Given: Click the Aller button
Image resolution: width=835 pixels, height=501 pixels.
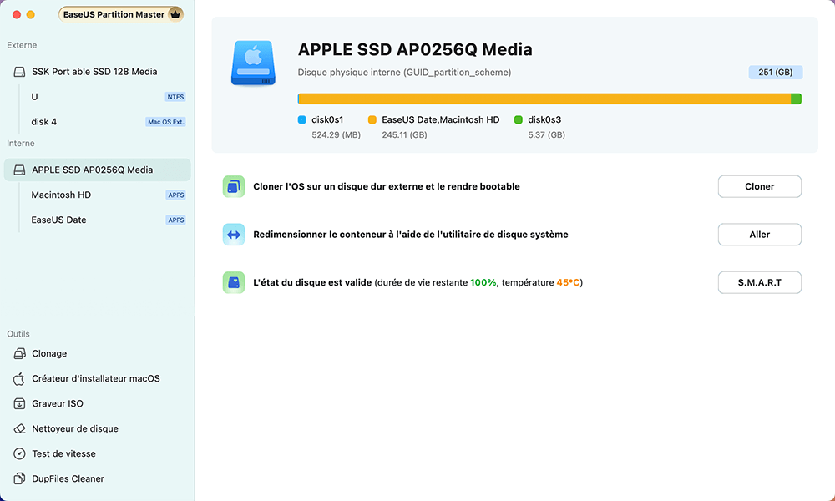Looking at the screenshot, I should 759,235.
